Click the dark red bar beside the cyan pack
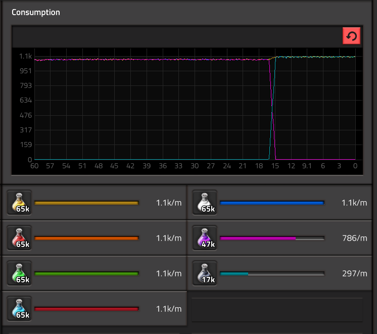377x334 pixels. point(86,309)
